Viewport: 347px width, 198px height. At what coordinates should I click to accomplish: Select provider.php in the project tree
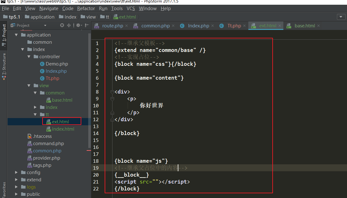point(43,158)
